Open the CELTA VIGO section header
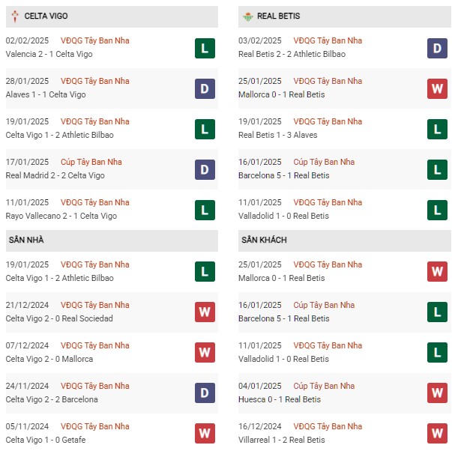This screenshot has height=451, width=452. (112, 16)
